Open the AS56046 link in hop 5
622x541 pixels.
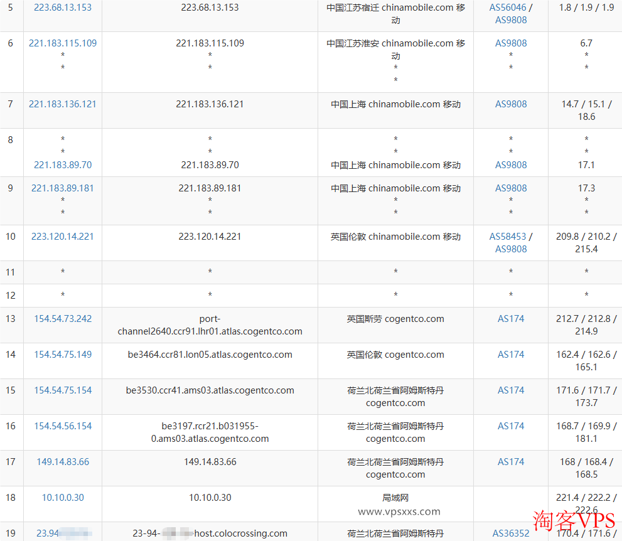pos(508,8)
